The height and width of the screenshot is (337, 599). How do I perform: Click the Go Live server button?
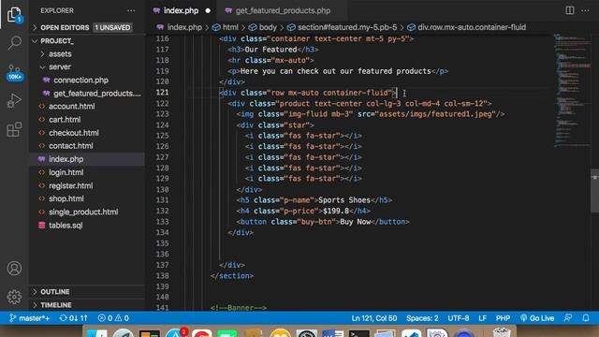point(537,318)
